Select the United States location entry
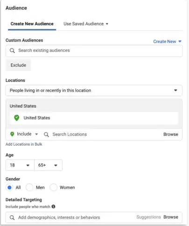The width and height of the screenshot is (189, 226). [94, 118]
